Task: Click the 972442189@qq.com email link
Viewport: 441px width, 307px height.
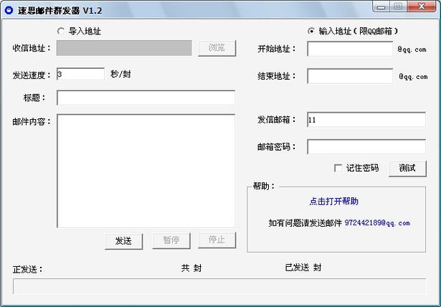Action: point(377,223)
